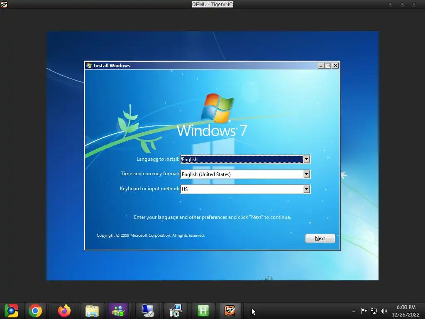
Task: Close the Install Windows dialog
Action: 335,66
